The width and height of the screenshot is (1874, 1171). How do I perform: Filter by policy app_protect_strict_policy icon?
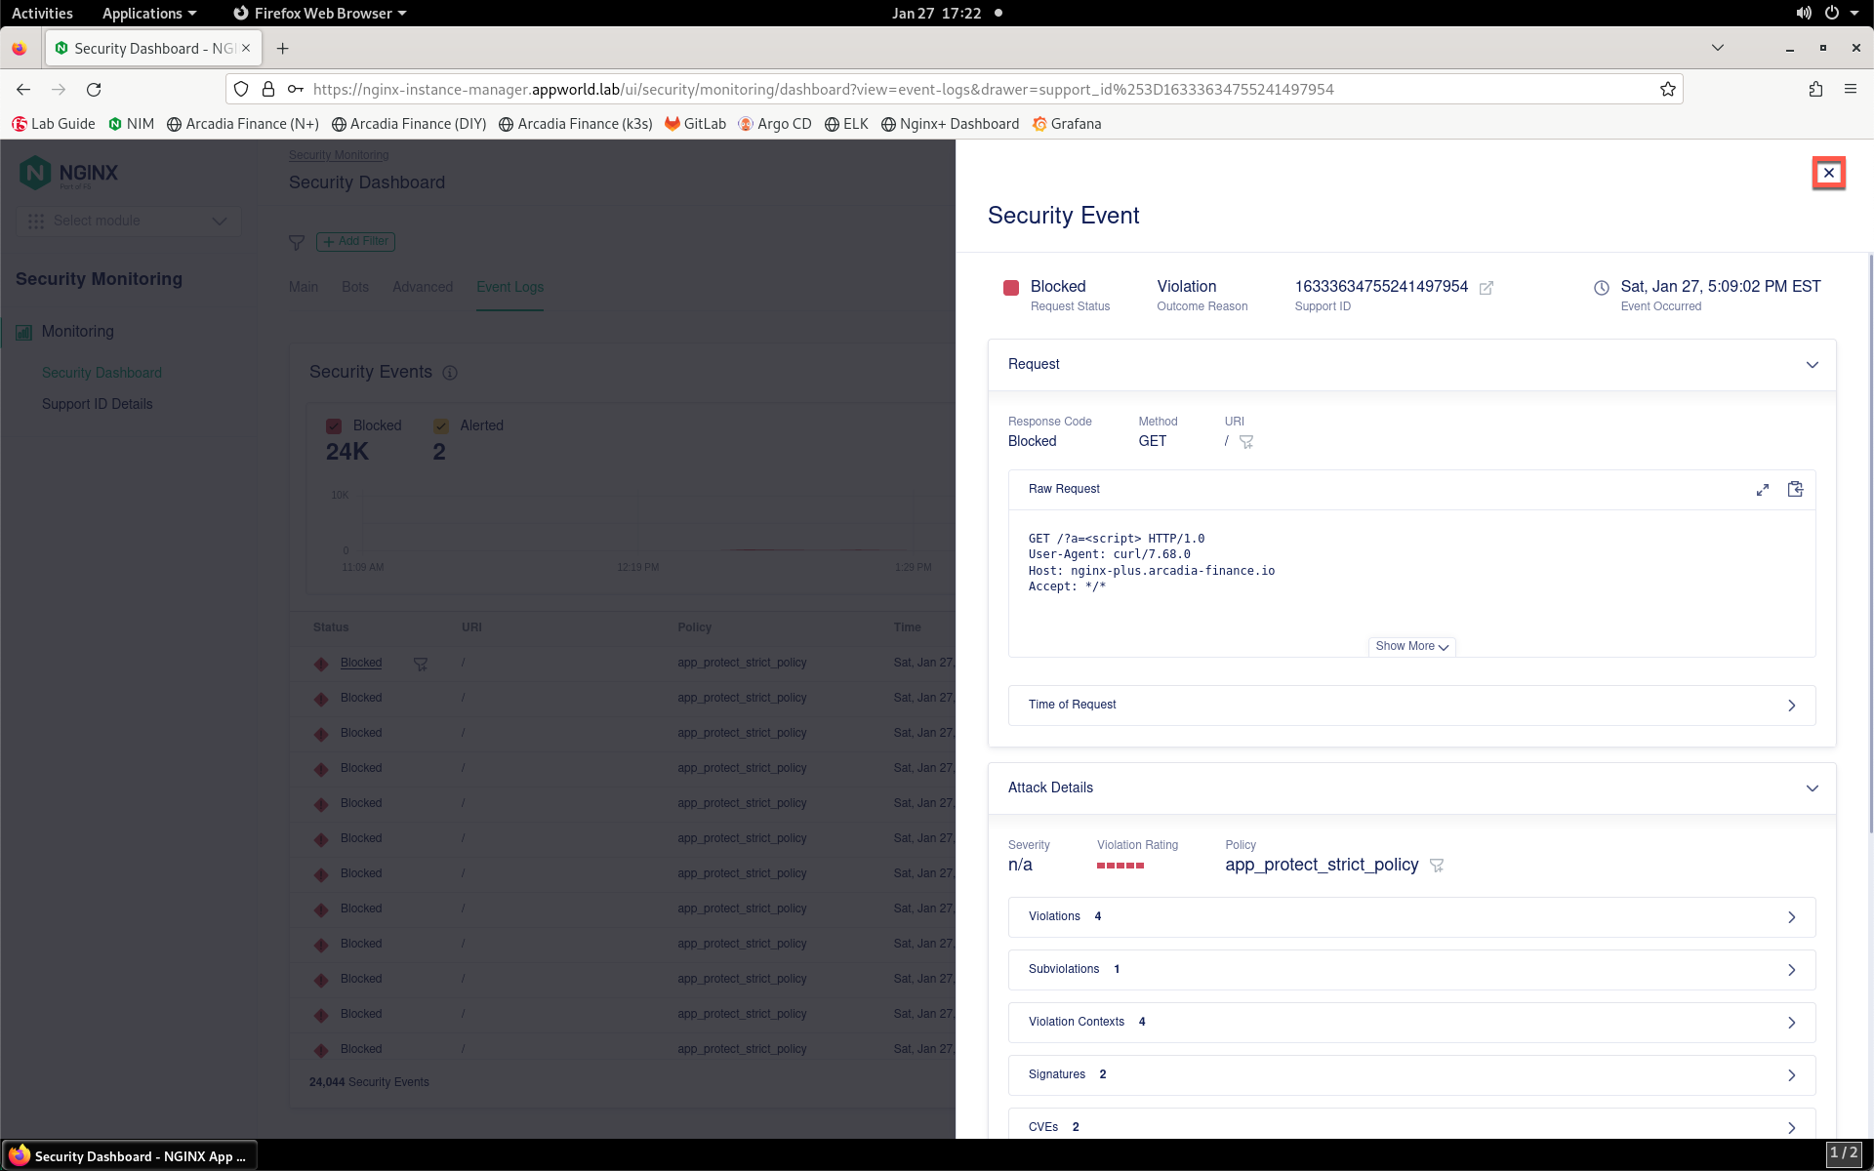click(x=1437, y=866)
